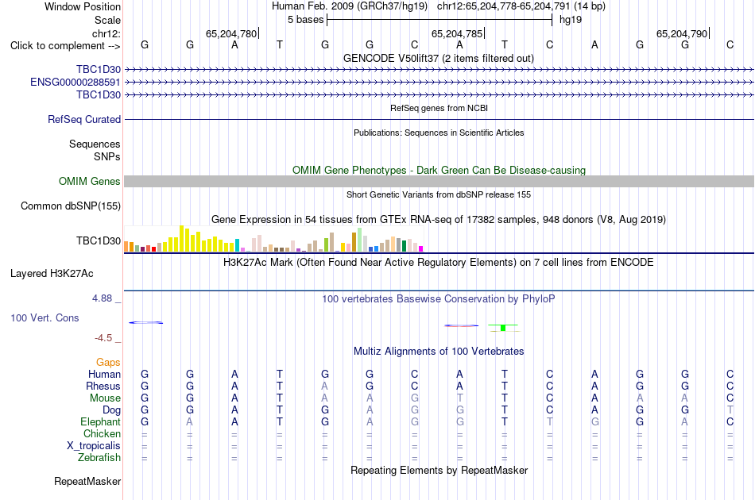The image size is (755, 500).
Task: Click the -4.5 lower PhyloP scale value
Action: (103, 338)
